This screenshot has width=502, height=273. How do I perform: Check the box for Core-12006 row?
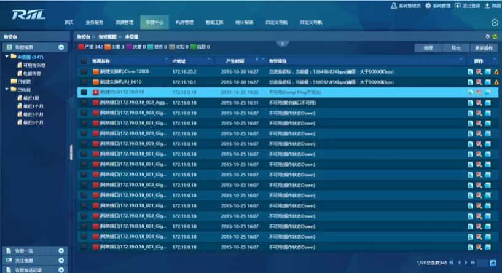(84, 71)
